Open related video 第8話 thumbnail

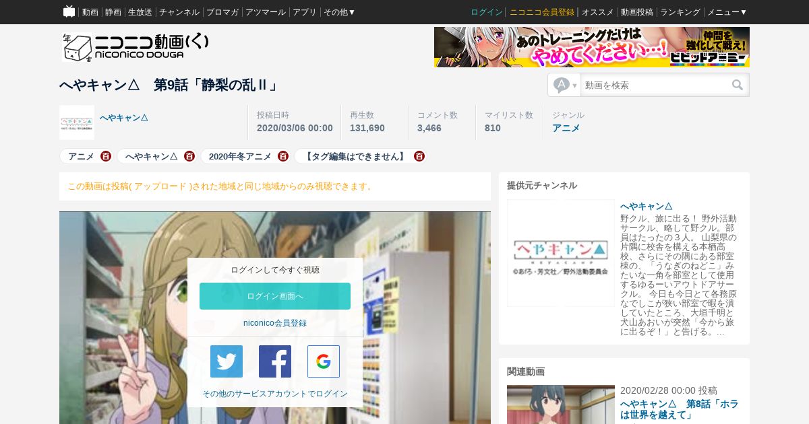561,404
